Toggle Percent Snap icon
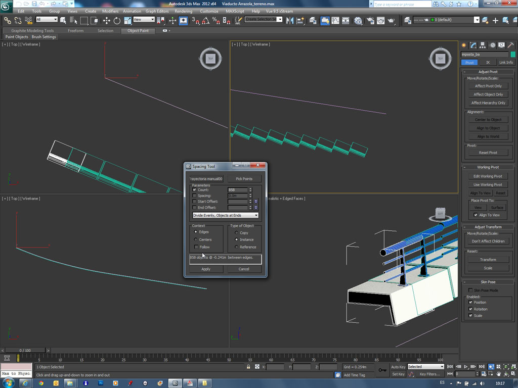 click(x=216, y=20)
